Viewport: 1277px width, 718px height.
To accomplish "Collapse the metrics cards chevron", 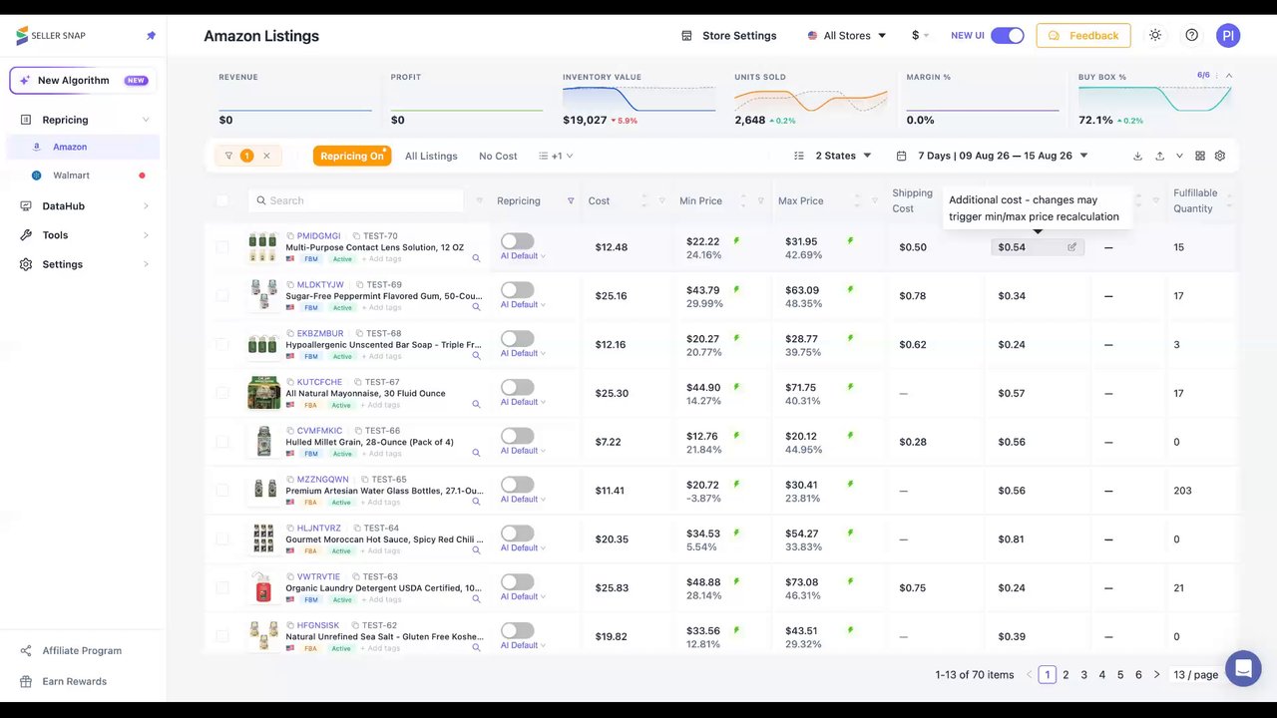I will (1229, 75).
